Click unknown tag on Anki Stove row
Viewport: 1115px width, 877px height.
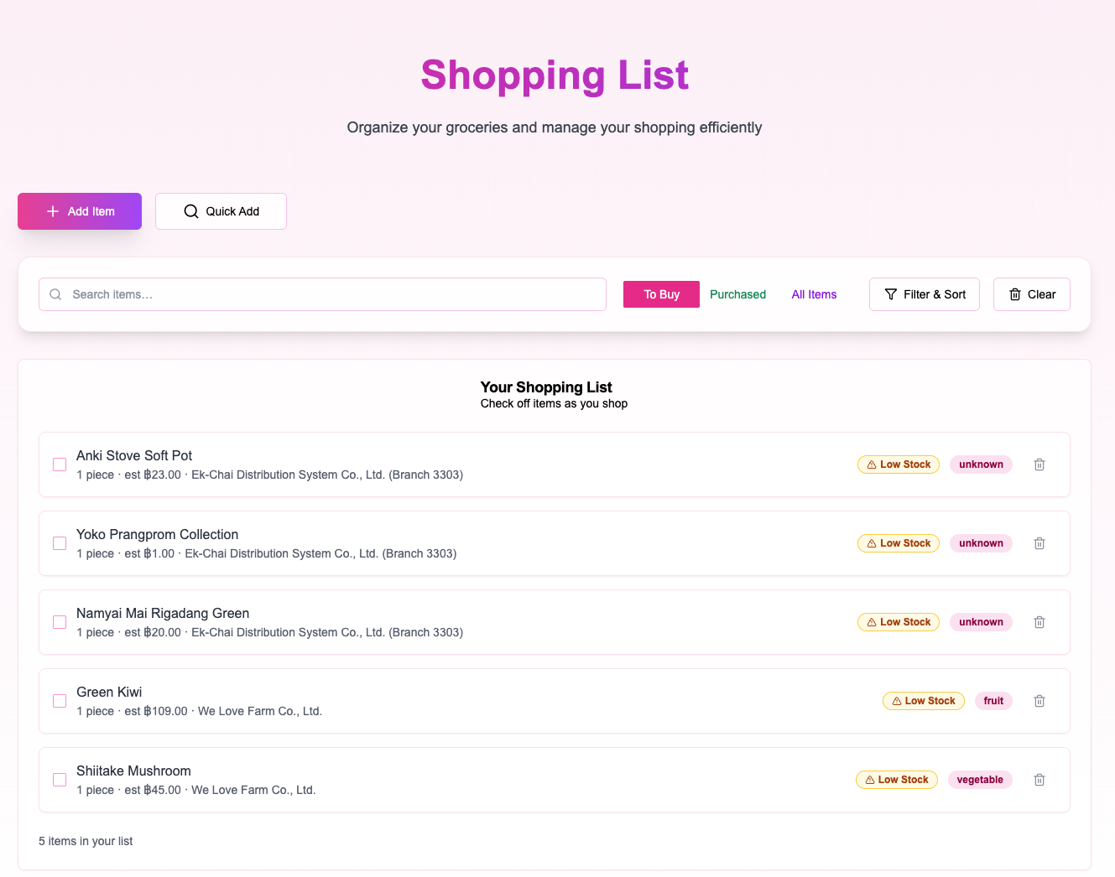981,464
